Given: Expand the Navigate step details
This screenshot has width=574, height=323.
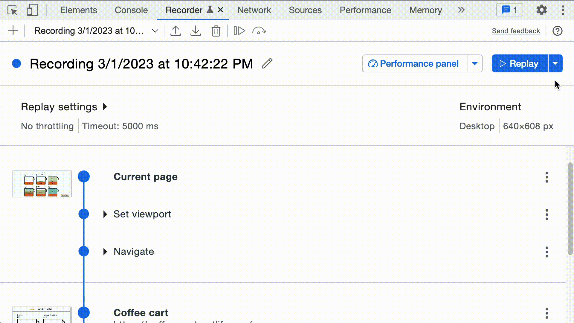Looking at the screenshot, I should [105, 252].
